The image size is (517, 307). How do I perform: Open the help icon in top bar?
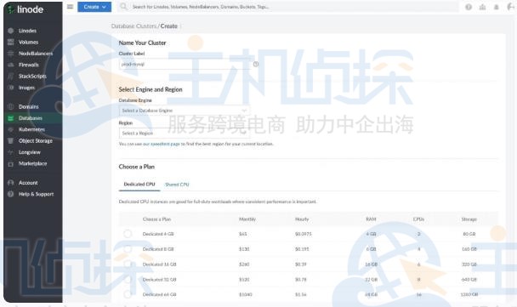tap(469, 7)
